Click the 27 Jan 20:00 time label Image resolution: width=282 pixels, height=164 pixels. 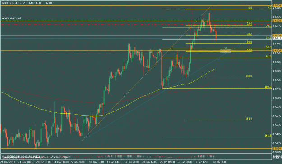(x=185, y=162)
